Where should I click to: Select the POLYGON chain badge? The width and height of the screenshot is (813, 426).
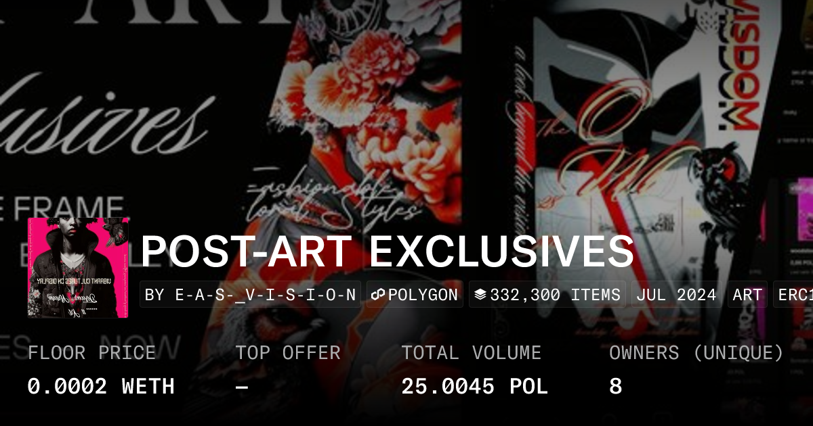click(415, 295)
